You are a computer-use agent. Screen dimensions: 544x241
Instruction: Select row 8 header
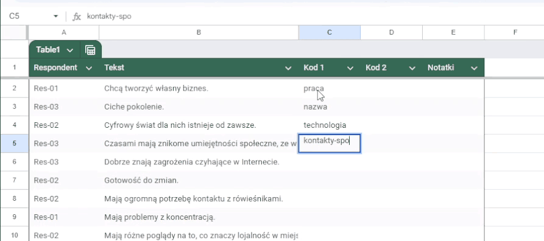pos(14,198)
